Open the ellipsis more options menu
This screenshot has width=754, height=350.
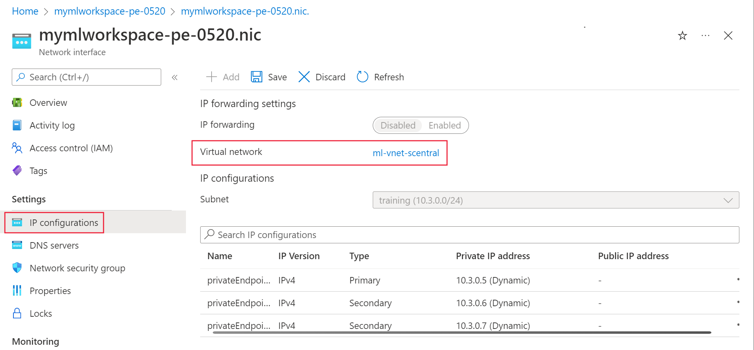click(x=705, y=36)
